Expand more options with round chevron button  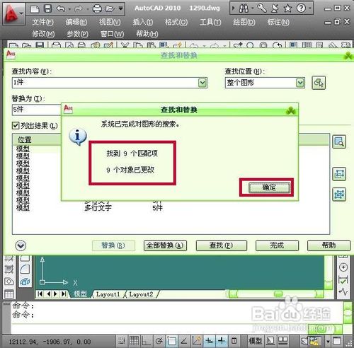(21, 245)
